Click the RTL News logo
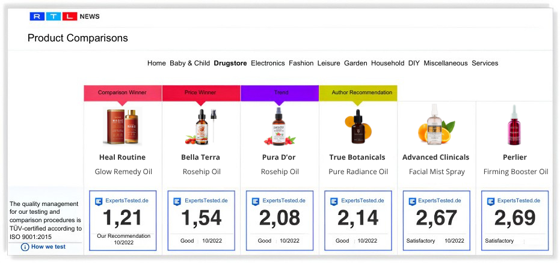The image size is (560, 263). coord(64,16)
